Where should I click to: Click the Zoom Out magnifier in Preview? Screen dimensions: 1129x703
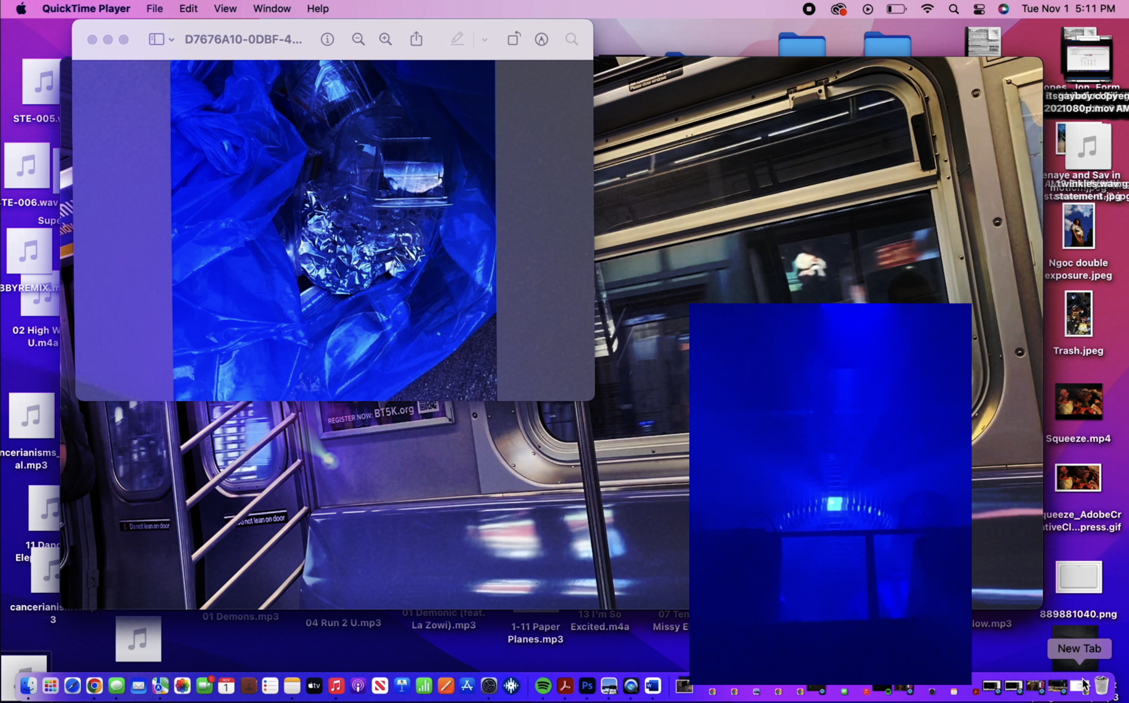(x=358, y=40)
